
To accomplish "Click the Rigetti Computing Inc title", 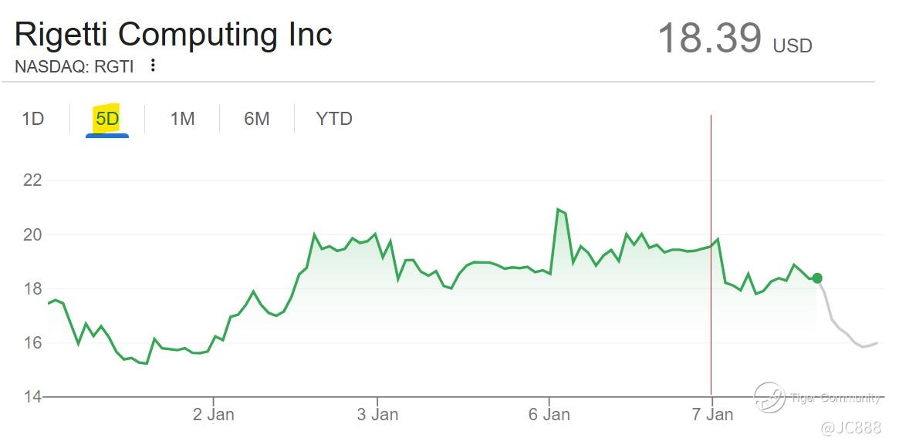I will [x=174, y=35].
